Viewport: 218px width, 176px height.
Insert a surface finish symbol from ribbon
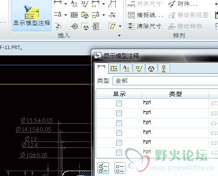85,4
